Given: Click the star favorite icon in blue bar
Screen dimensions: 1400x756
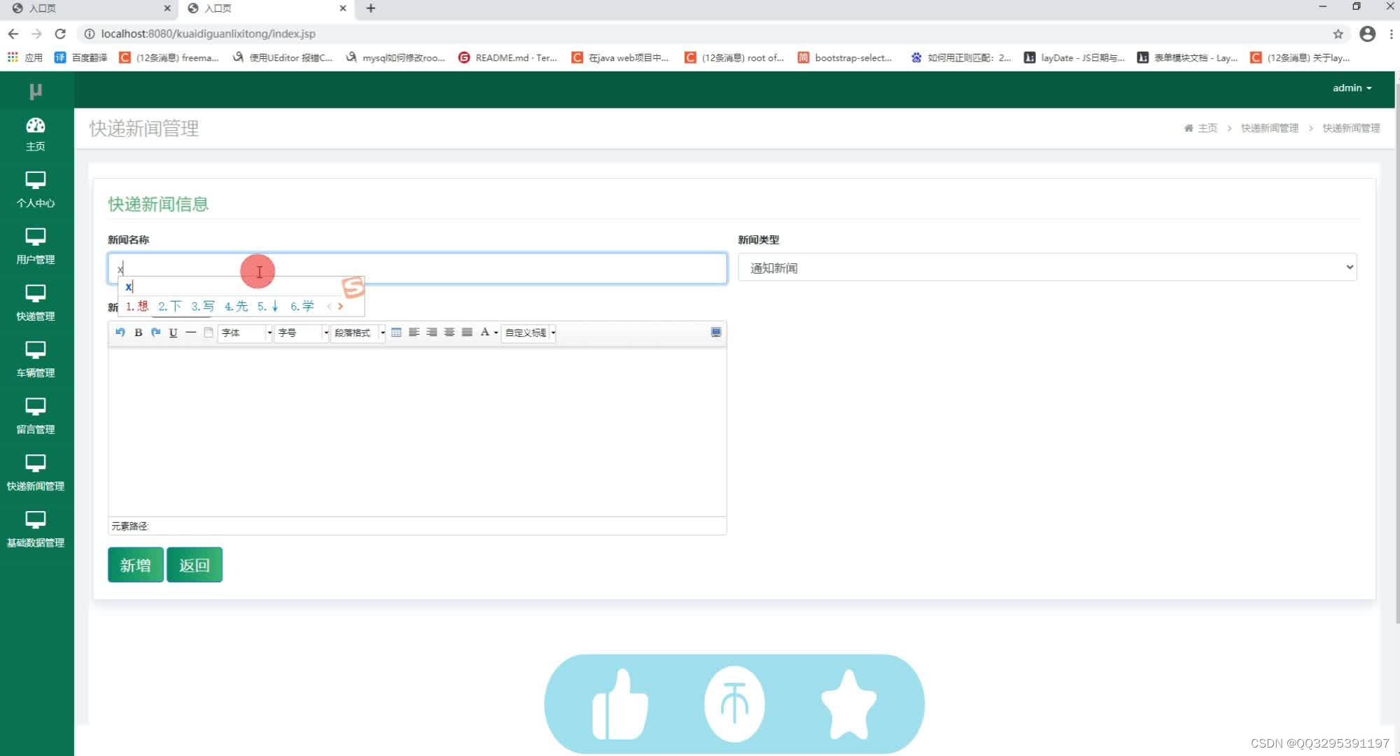Looking at the screenshot, I should click(x=848, y=704).
